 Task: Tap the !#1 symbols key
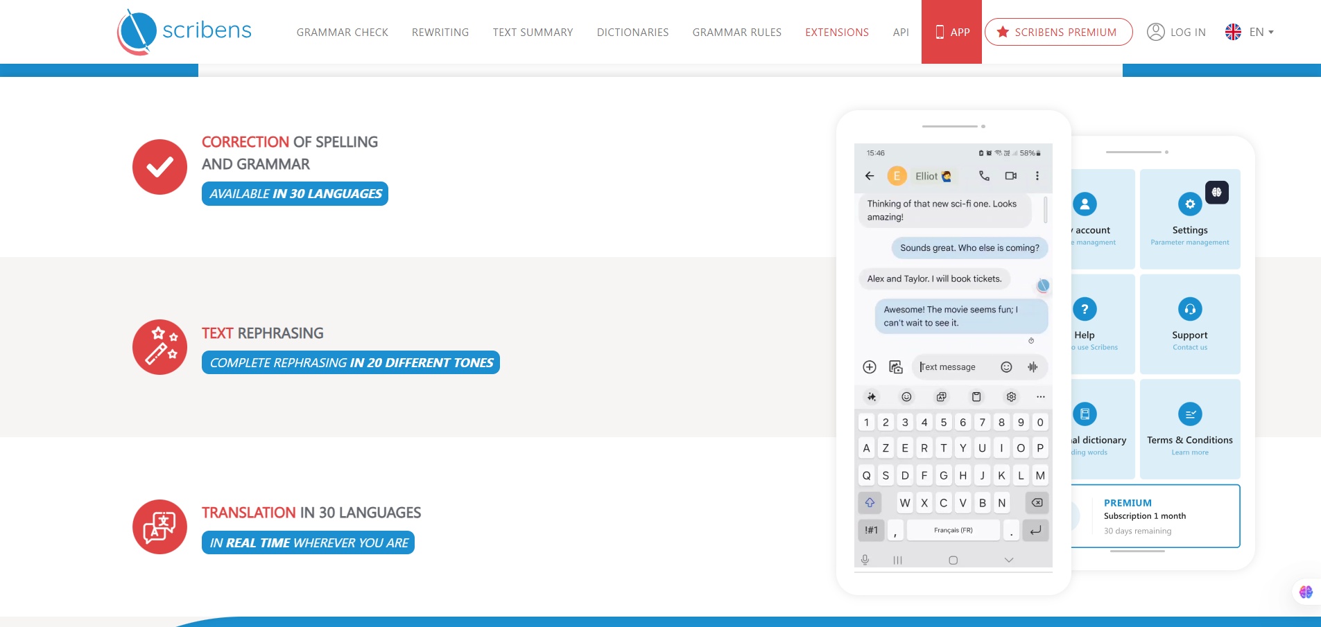(871, 531)
